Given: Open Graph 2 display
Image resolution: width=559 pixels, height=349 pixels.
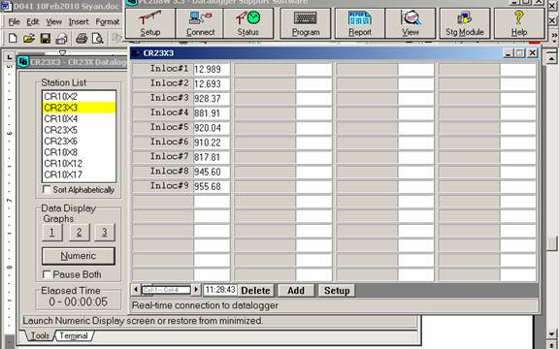Looking at the screenshot, I should point(79,233).
